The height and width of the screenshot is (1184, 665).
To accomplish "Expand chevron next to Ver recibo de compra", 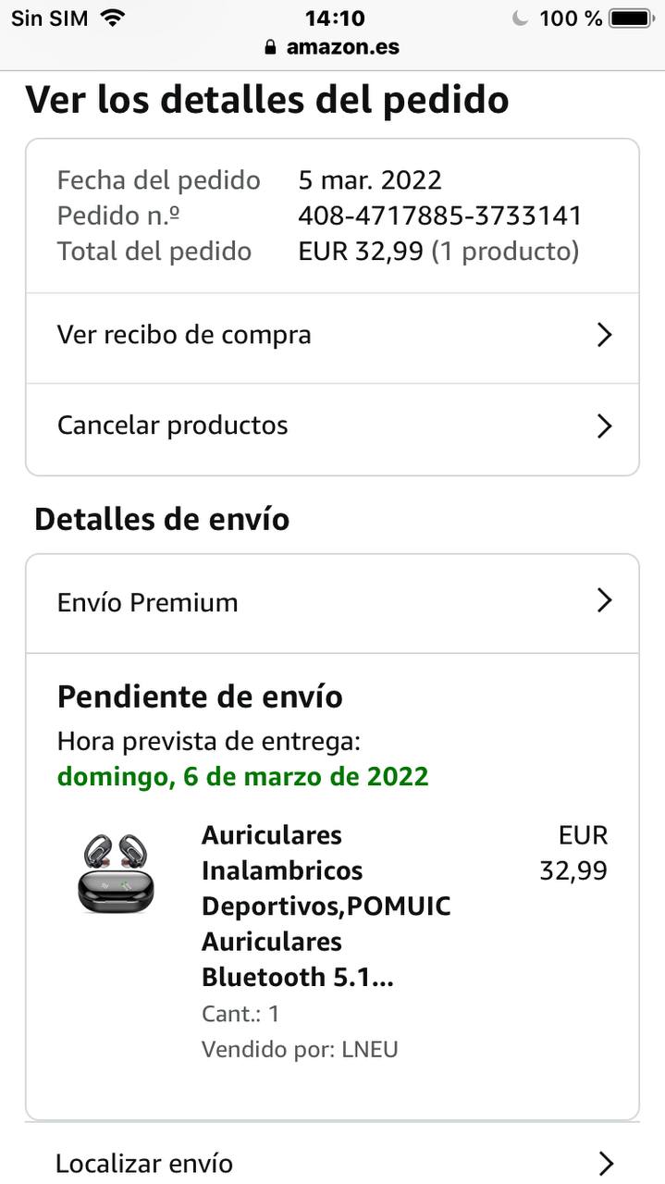I will click(604, 335).
